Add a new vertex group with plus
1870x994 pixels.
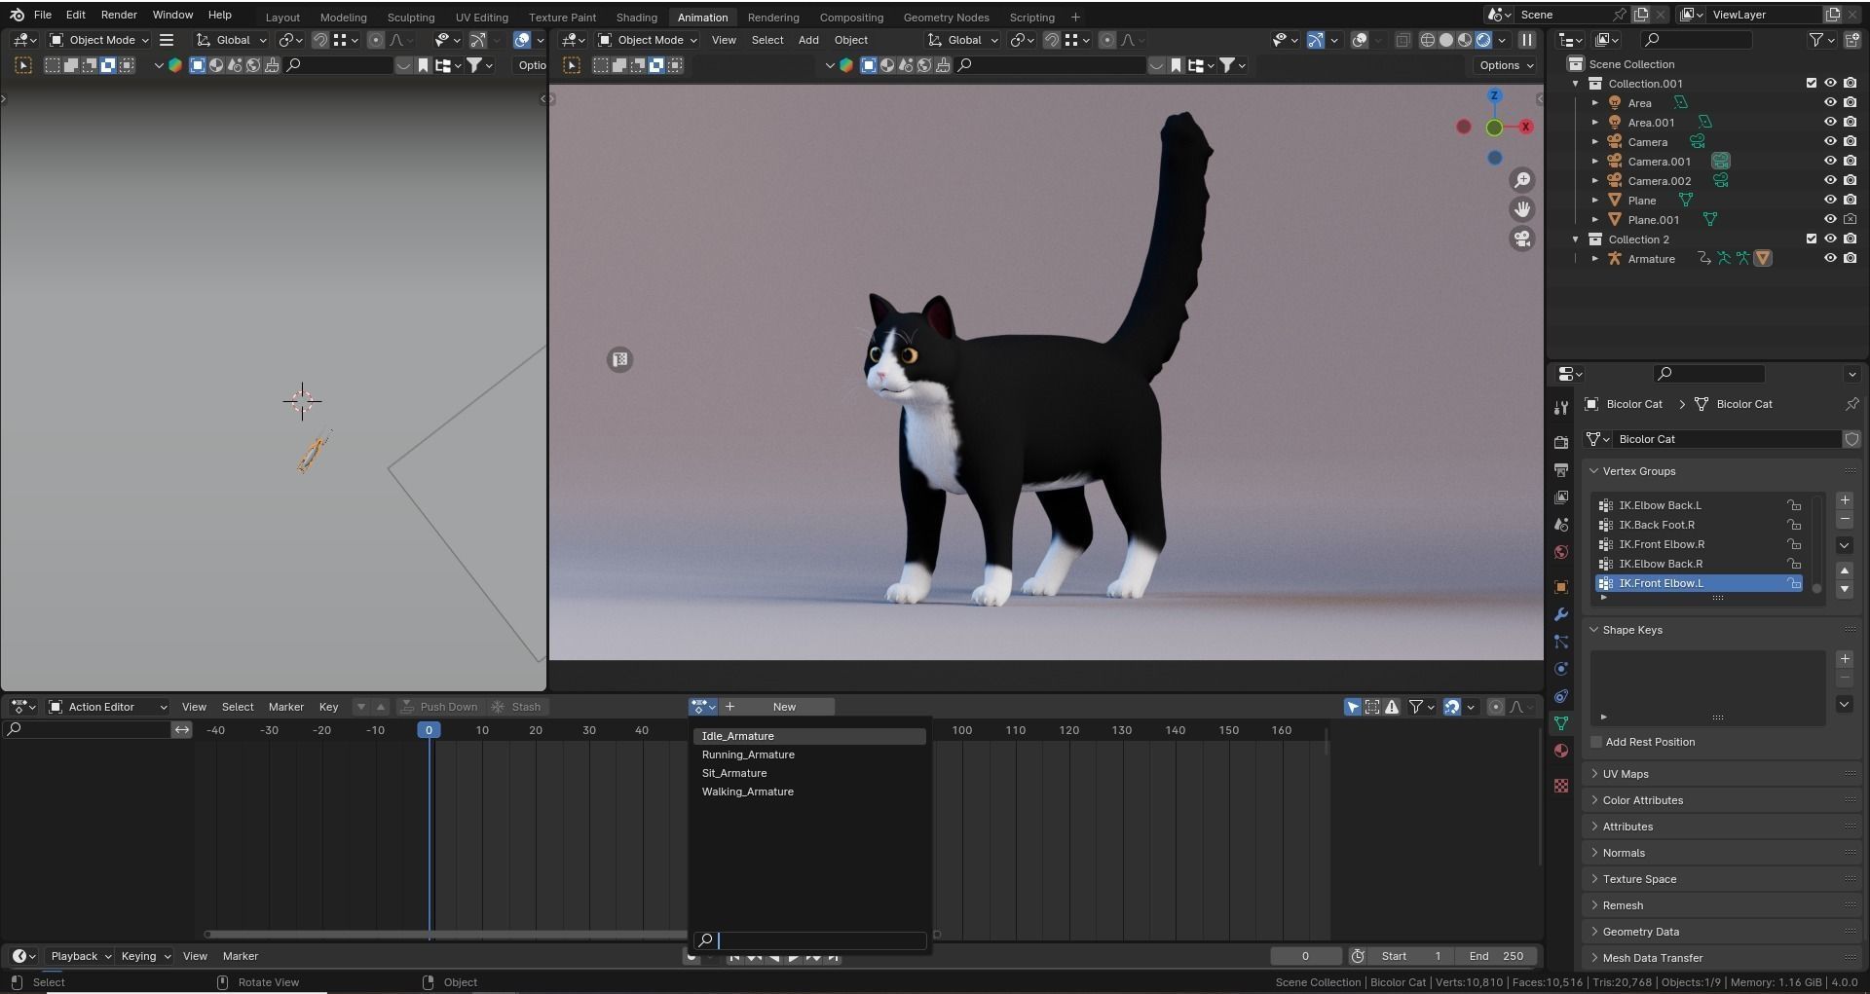pyautogui.click(x=1844, y=500)
